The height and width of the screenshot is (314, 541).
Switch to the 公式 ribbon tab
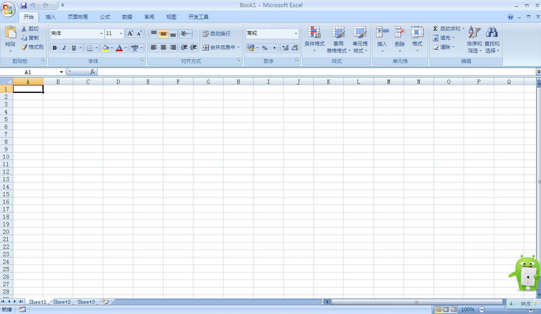pyautogui.click(x=105, y=17)
